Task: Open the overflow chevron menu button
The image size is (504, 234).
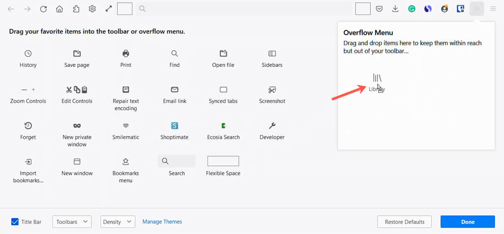Action: tap(476, 9)
